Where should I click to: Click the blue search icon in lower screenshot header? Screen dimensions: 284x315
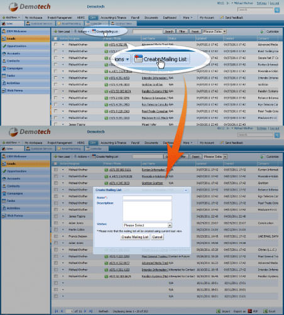coord(277,135)
